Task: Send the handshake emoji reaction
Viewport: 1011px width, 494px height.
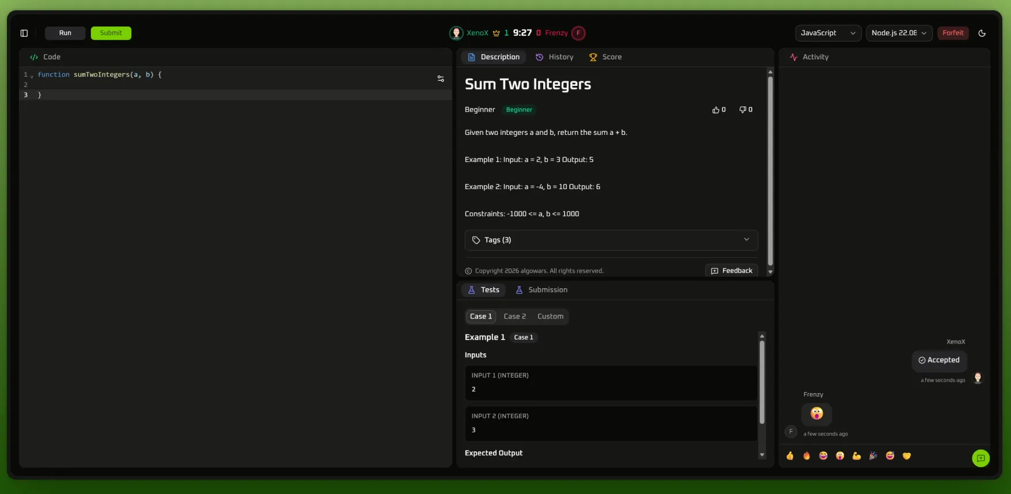Action: pyautogui.click(x=907, y=456)
